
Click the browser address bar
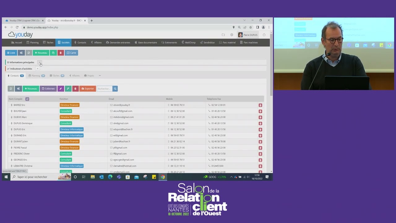click(x=127, y=27)
